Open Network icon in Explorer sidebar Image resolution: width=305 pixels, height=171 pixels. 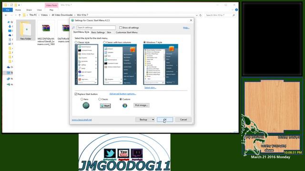tap(9, 79)
